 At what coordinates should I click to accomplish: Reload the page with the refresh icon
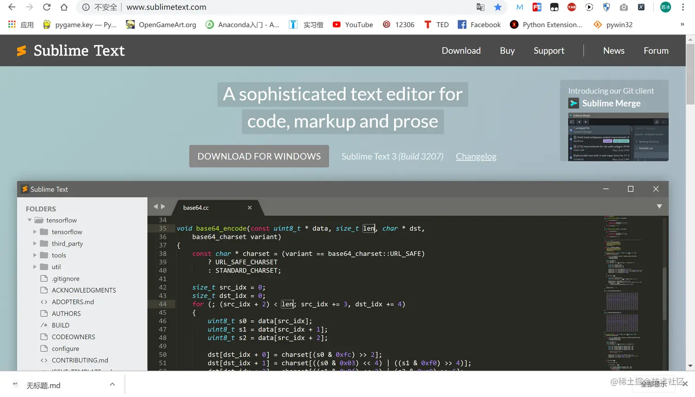pos(46,7)
